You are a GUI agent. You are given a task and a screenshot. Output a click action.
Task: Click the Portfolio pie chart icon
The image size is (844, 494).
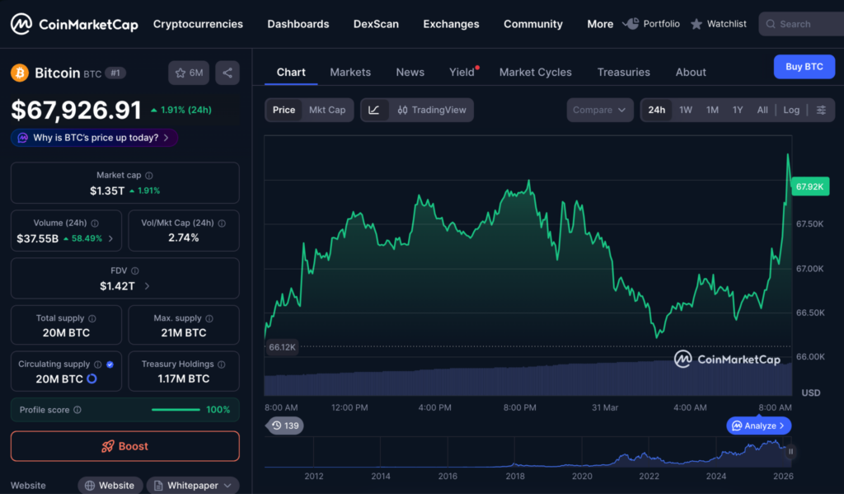pyautogui.click(x=631, y=24)
